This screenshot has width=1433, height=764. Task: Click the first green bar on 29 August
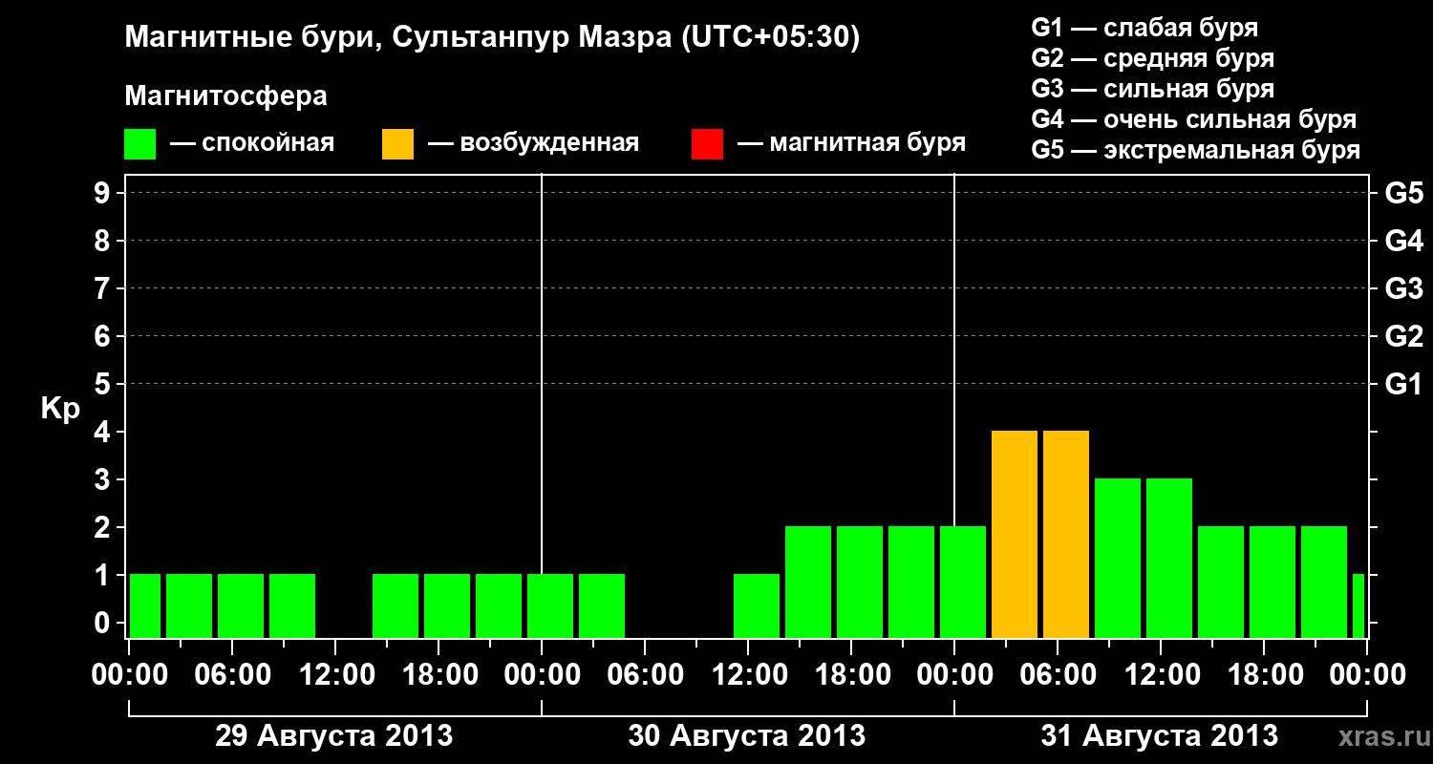[x=145, y=606]
